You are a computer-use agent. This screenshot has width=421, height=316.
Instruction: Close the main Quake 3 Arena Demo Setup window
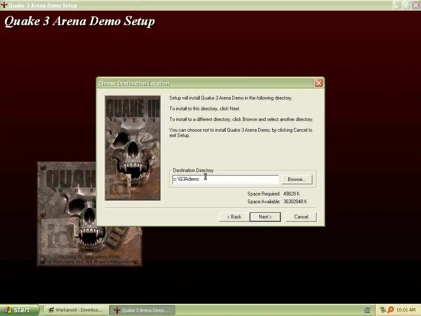pos(416,5)
